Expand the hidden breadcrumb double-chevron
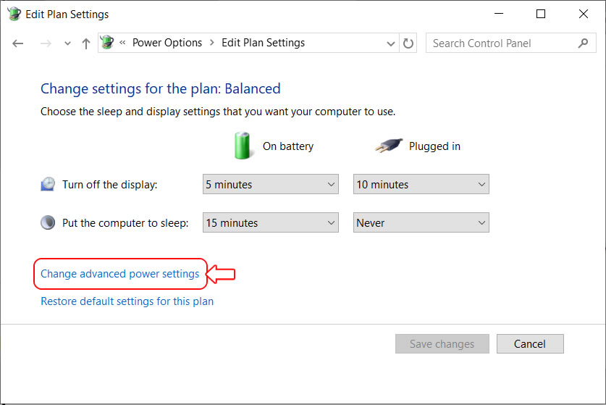Image resolution: width=606 pixels, height=405 pixels. point(122,43)
